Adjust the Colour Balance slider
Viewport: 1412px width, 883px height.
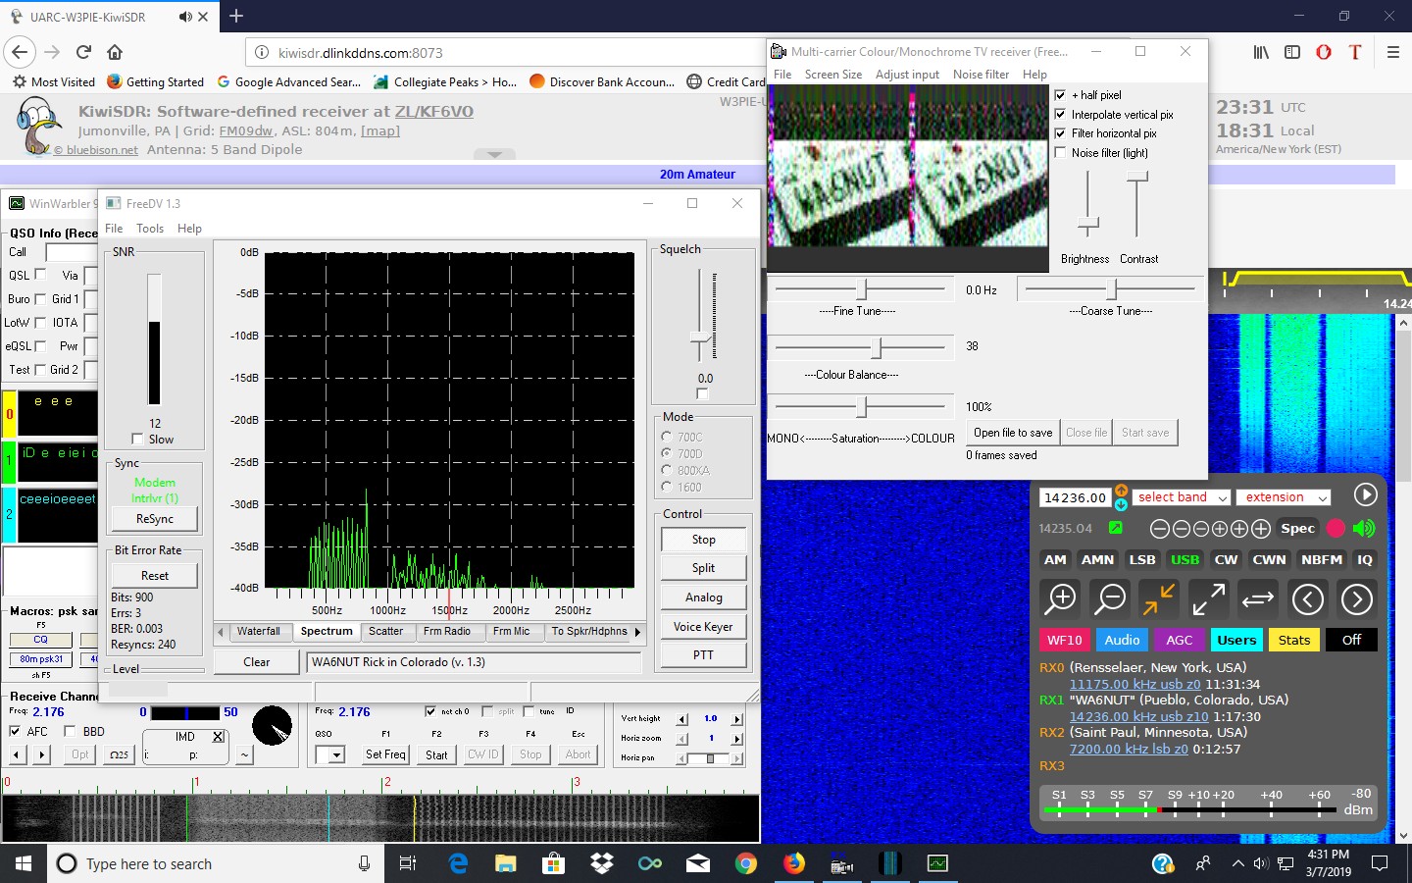click(x=878, y=347)
